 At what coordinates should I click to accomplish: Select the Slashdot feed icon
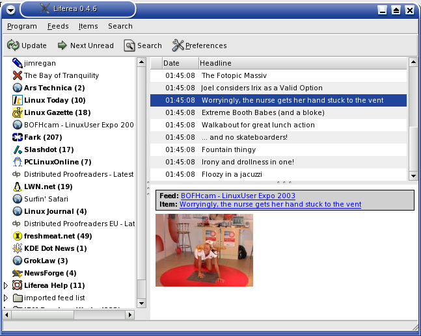click(x=18, y=149)
